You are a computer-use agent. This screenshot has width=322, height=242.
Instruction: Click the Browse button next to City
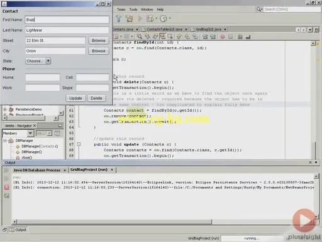(99, 51)
